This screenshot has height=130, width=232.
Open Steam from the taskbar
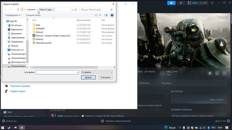pyautogui.click(x=9, y=127)
